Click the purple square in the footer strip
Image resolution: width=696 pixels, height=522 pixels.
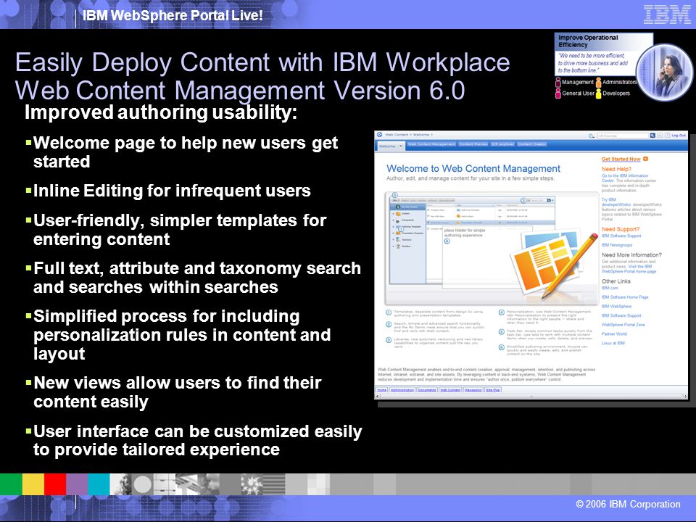77,484
